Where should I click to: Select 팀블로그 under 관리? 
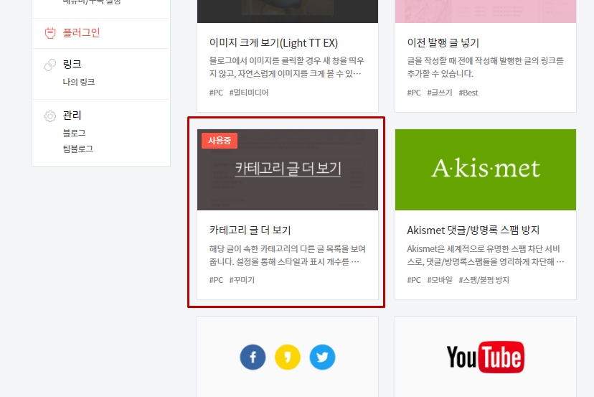[77, 149]
